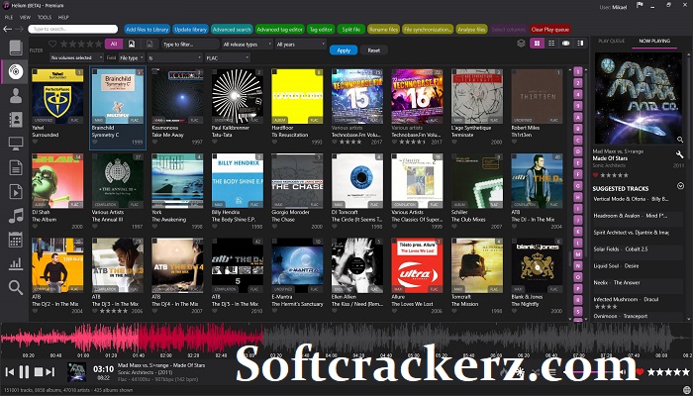The height and width of the screenshot is (396, 693).
Task: Click the Split file button
Action: 350,29
